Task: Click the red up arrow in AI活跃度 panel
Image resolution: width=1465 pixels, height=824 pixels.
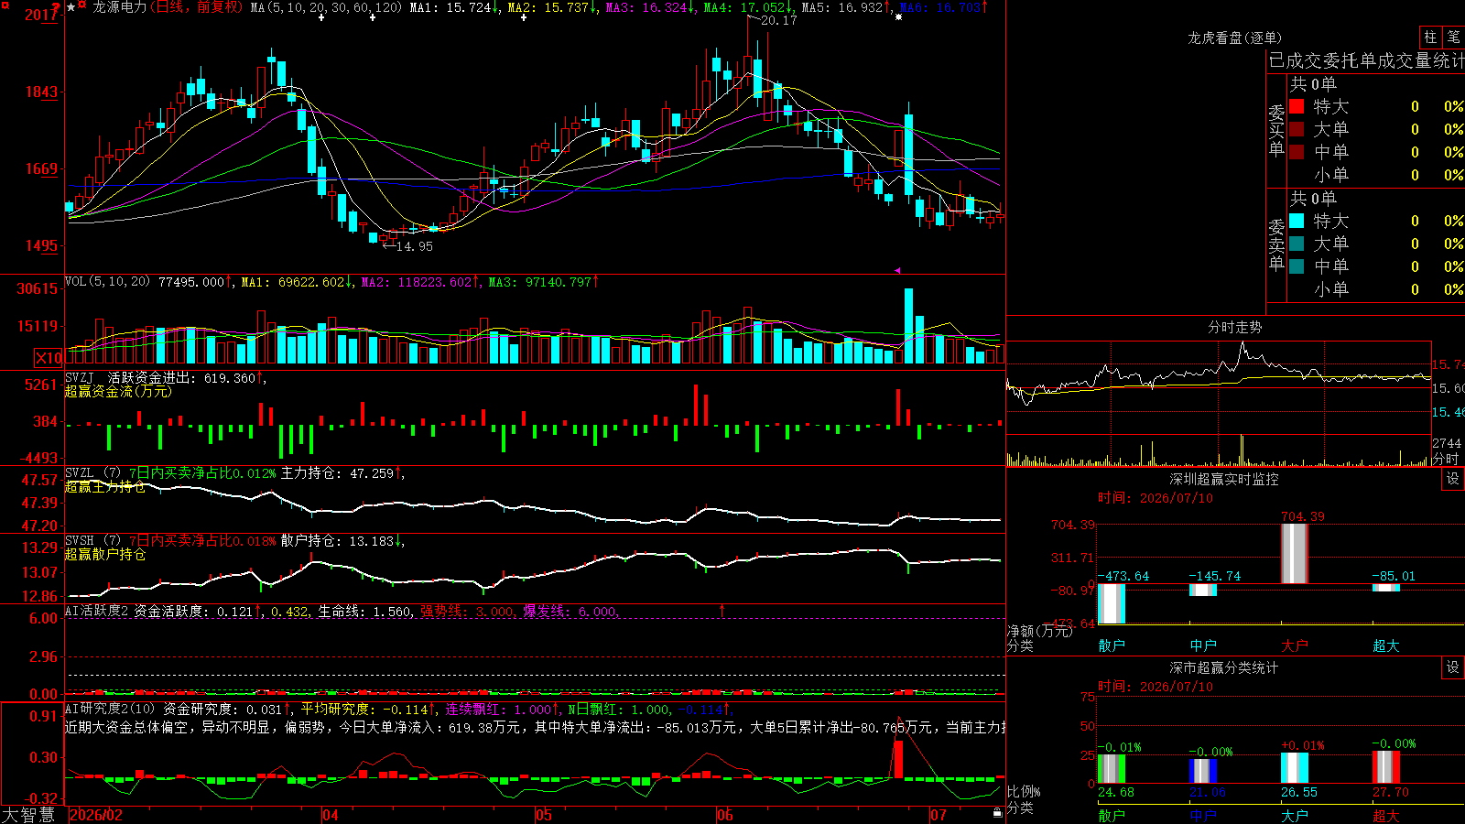Action: (722, 610)
